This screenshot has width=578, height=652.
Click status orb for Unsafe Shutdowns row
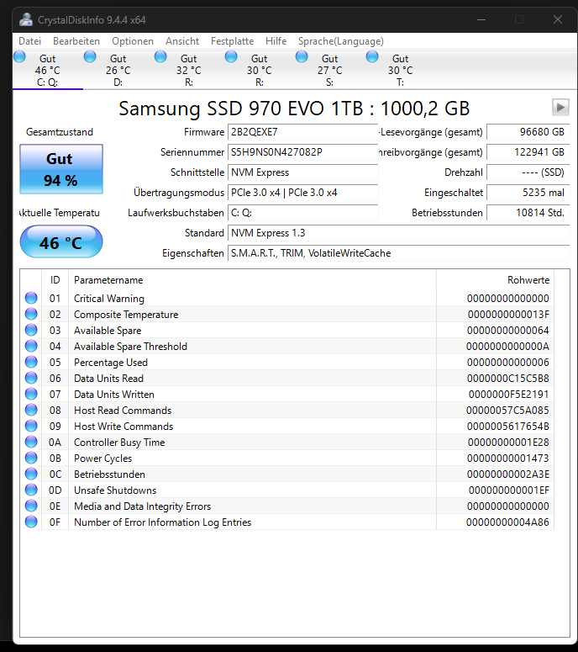tap(31, 490)
